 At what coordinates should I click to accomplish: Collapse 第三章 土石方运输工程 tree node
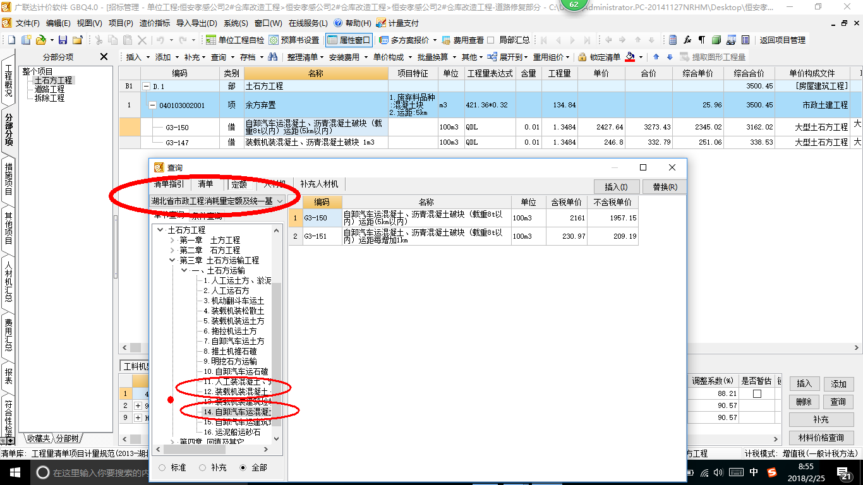coord(172,260)
